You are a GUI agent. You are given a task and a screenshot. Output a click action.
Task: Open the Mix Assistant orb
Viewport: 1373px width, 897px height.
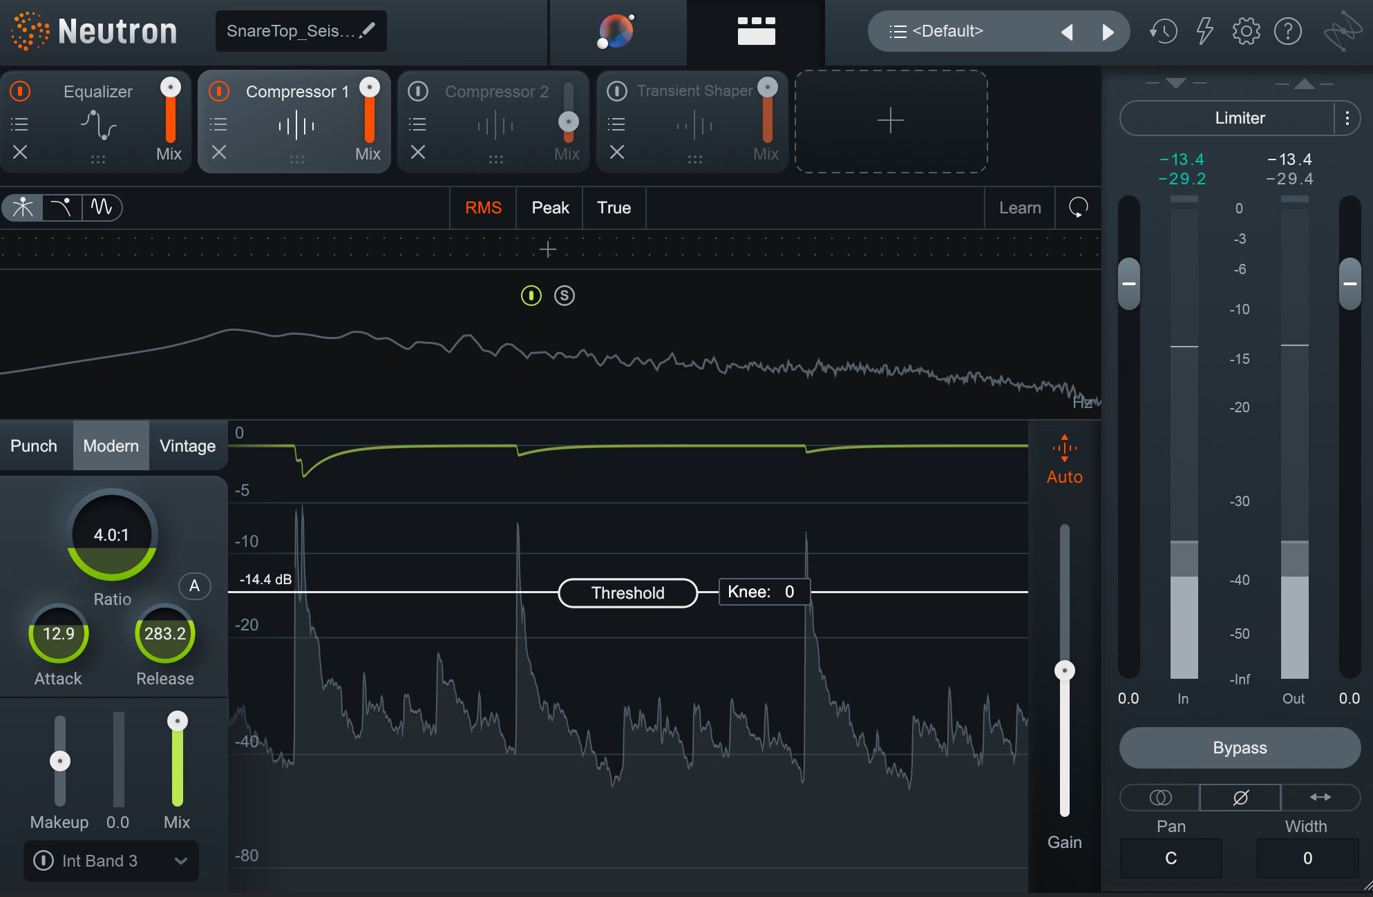616,32
